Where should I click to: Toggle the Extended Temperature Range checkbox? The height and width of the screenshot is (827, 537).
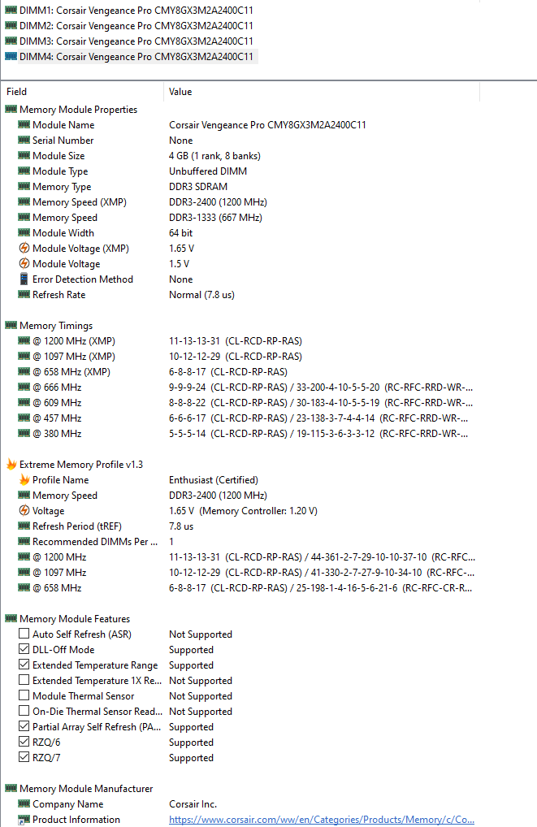tap(24, 665)
